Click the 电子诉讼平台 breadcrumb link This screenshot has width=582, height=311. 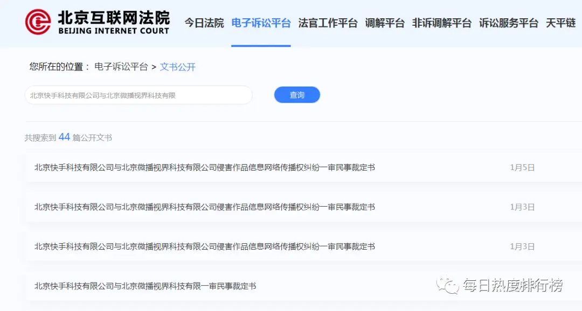click(121, 67)
